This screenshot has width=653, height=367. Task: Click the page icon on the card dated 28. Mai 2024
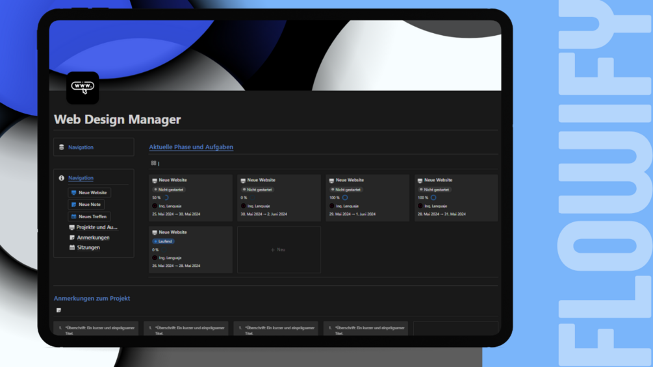[420, 181]
